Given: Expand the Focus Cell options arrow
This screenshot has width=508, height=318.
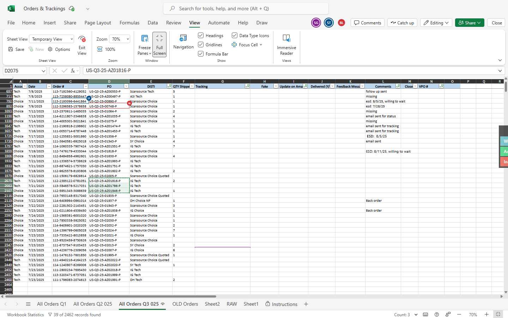Looking at the screenshot, I should pyautogui.click(x=261, y=45).
